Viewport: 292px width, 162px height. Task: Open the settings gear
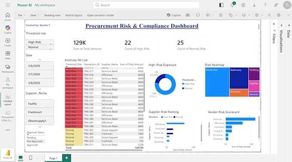[243, 5]
